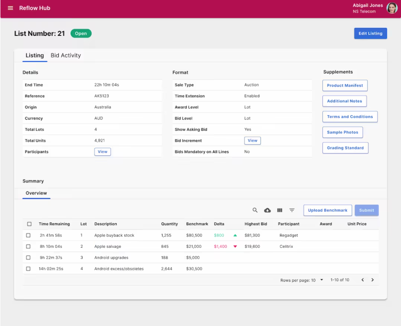Toggle the select-all checkbox in table header
This screenshot has width=401, height=326.
[x=29, y=224]
